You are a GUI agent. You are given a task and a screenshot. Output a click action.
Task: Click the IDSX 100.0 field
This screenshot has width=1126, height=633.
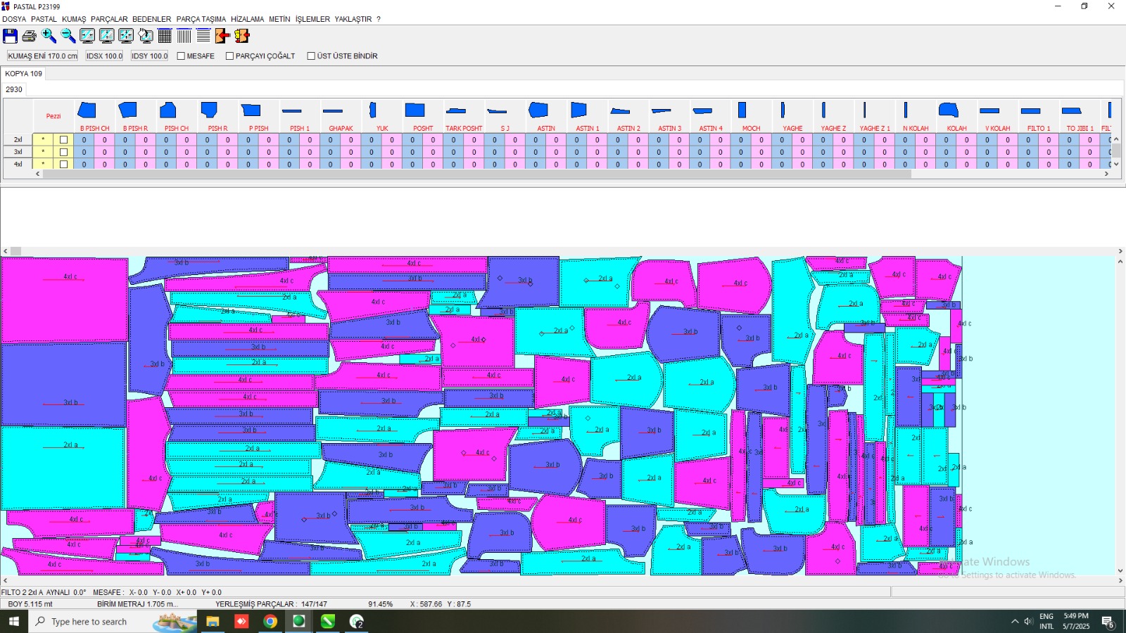[104, 56]
